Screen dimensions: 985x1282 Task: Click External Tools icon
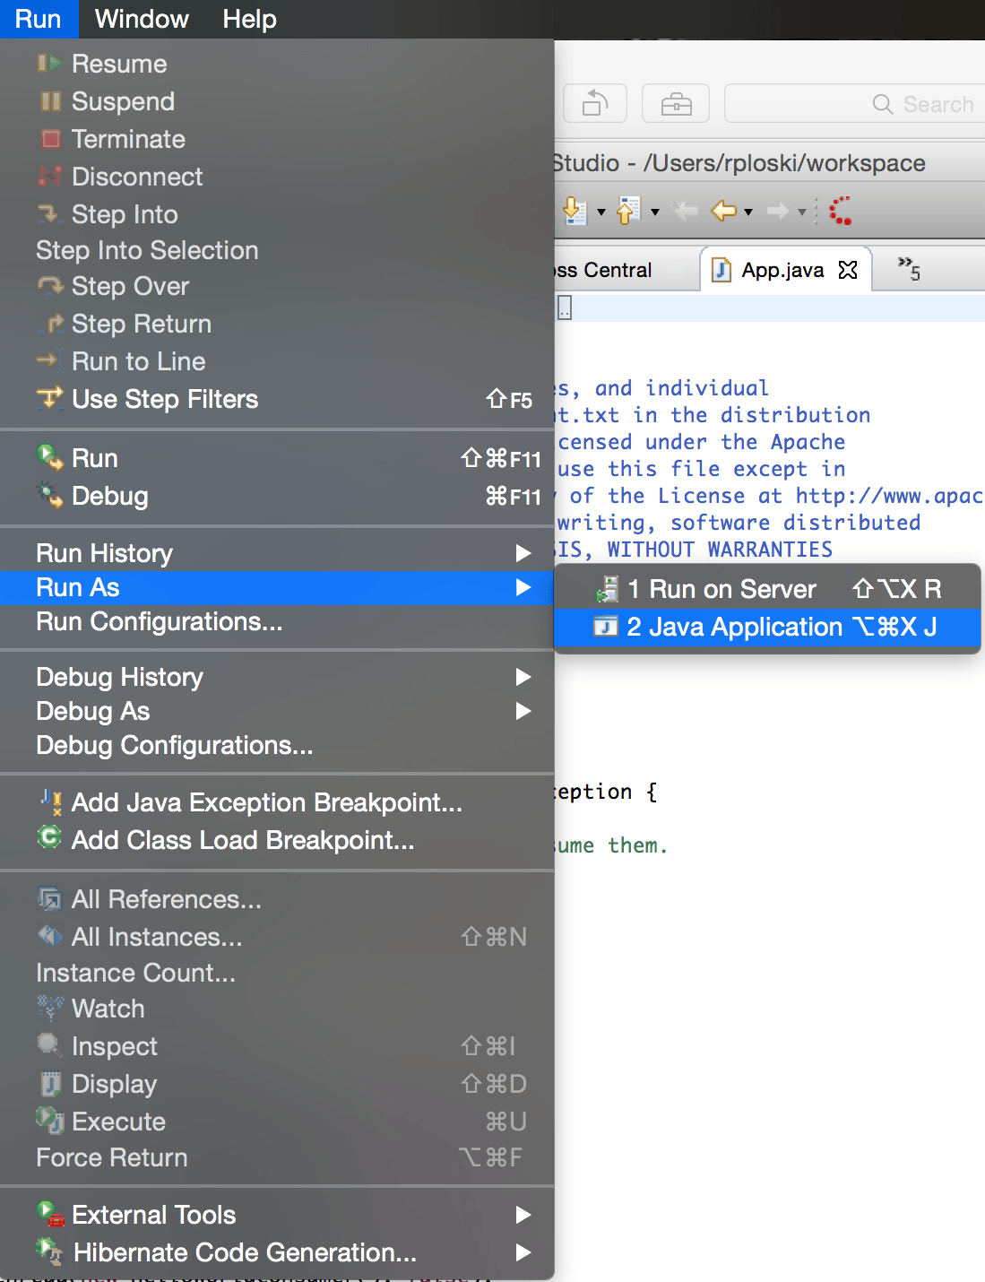click(50, 1215)
